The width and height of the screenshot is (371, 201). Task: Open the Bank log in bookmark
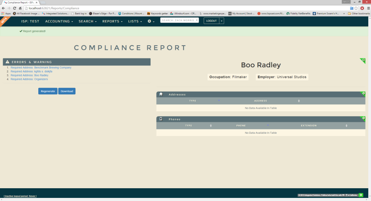79,14
